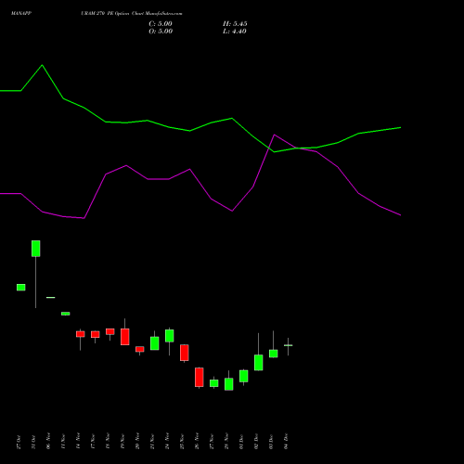
Task: Click the 'O: 5.00' open value
Action: 161,32
